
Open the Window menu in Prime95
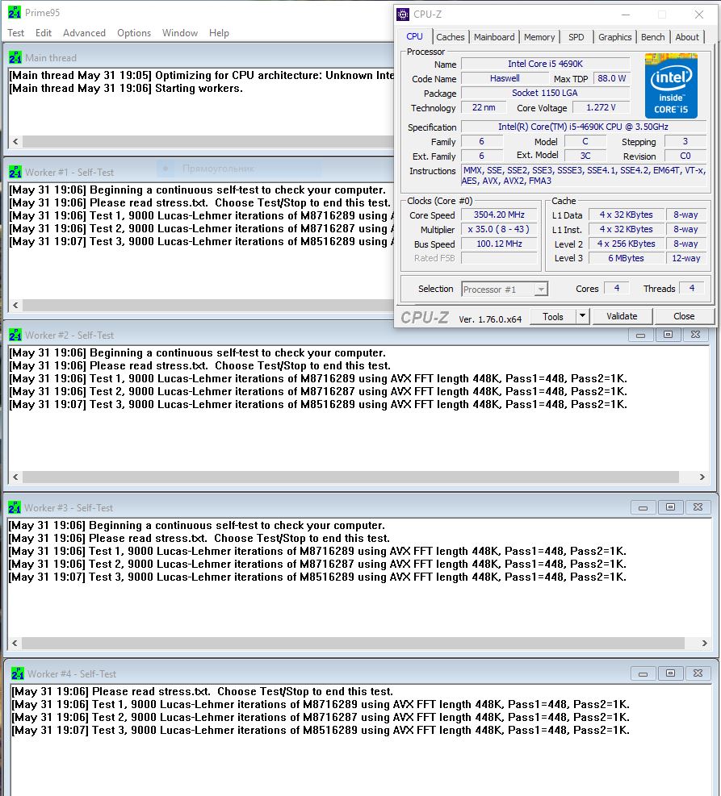click(180, 33)
